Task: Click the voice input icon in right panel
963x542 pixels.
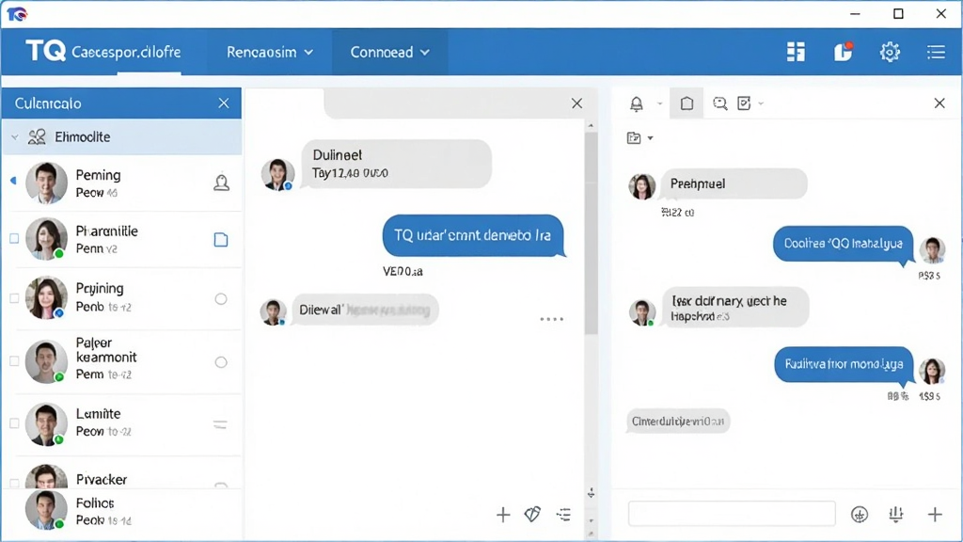Action: click(896, 515)
